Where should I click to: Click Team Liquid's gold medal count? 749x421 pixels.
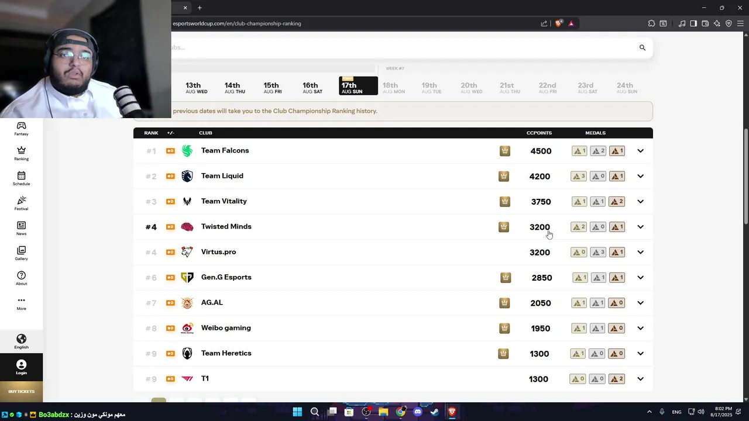click(579, 176)
